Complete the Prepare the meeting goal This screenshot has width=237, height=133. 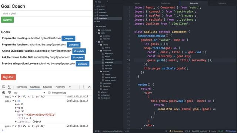68,38
